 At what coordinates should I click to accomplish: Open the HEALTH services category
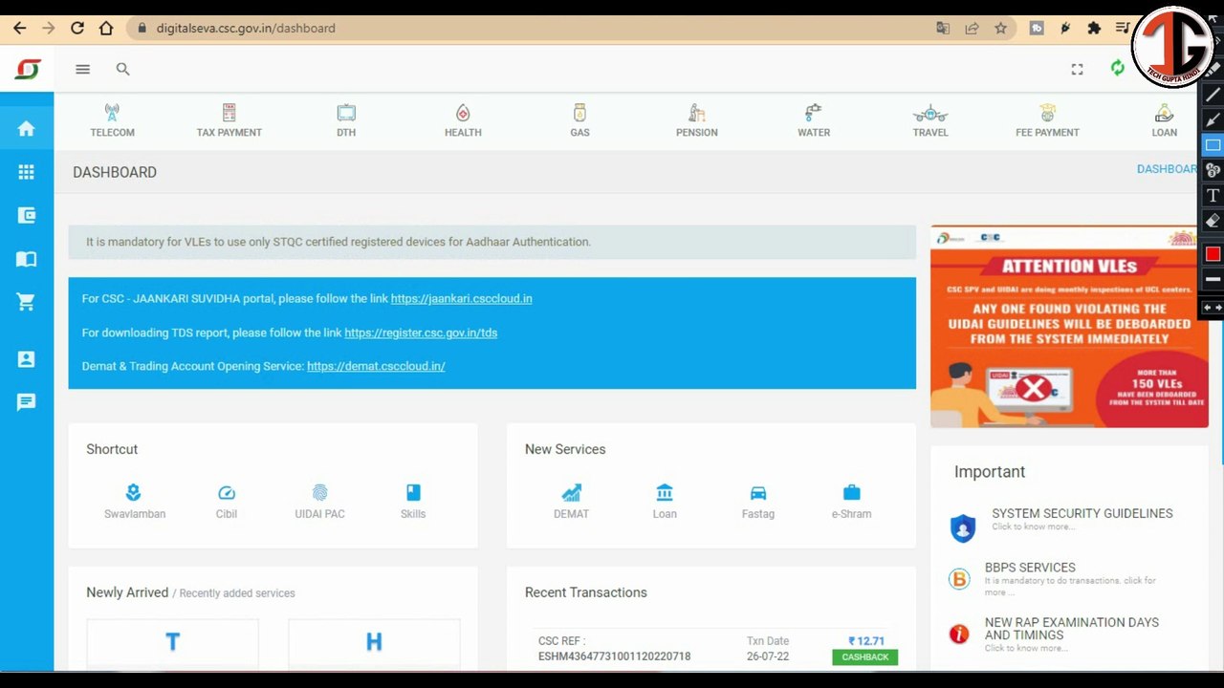pos(463,120)
